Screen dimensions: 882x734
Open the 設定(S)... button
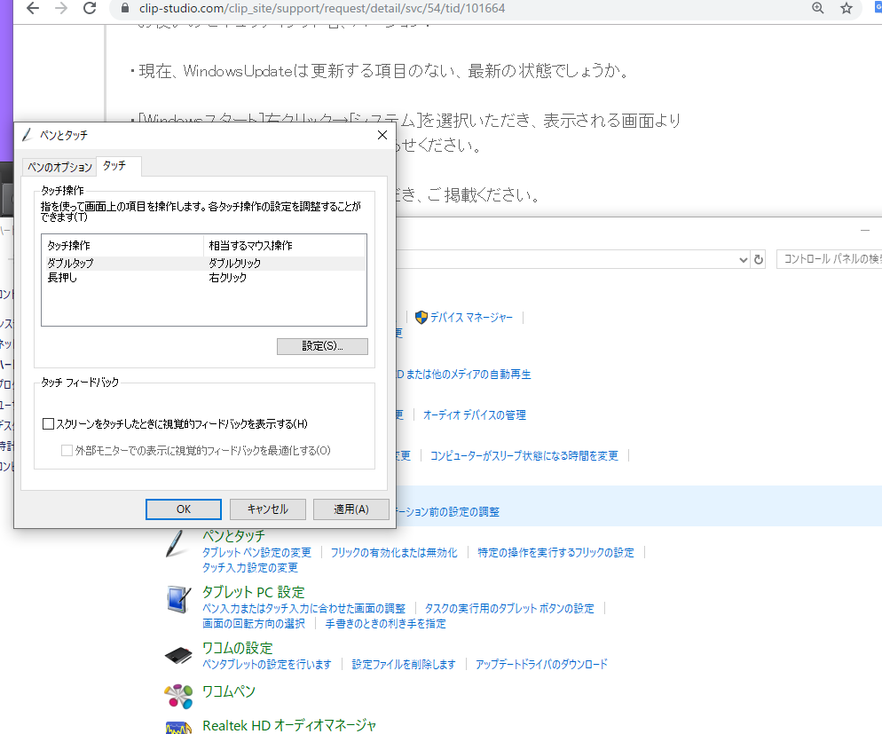click(x=322, y=346)
